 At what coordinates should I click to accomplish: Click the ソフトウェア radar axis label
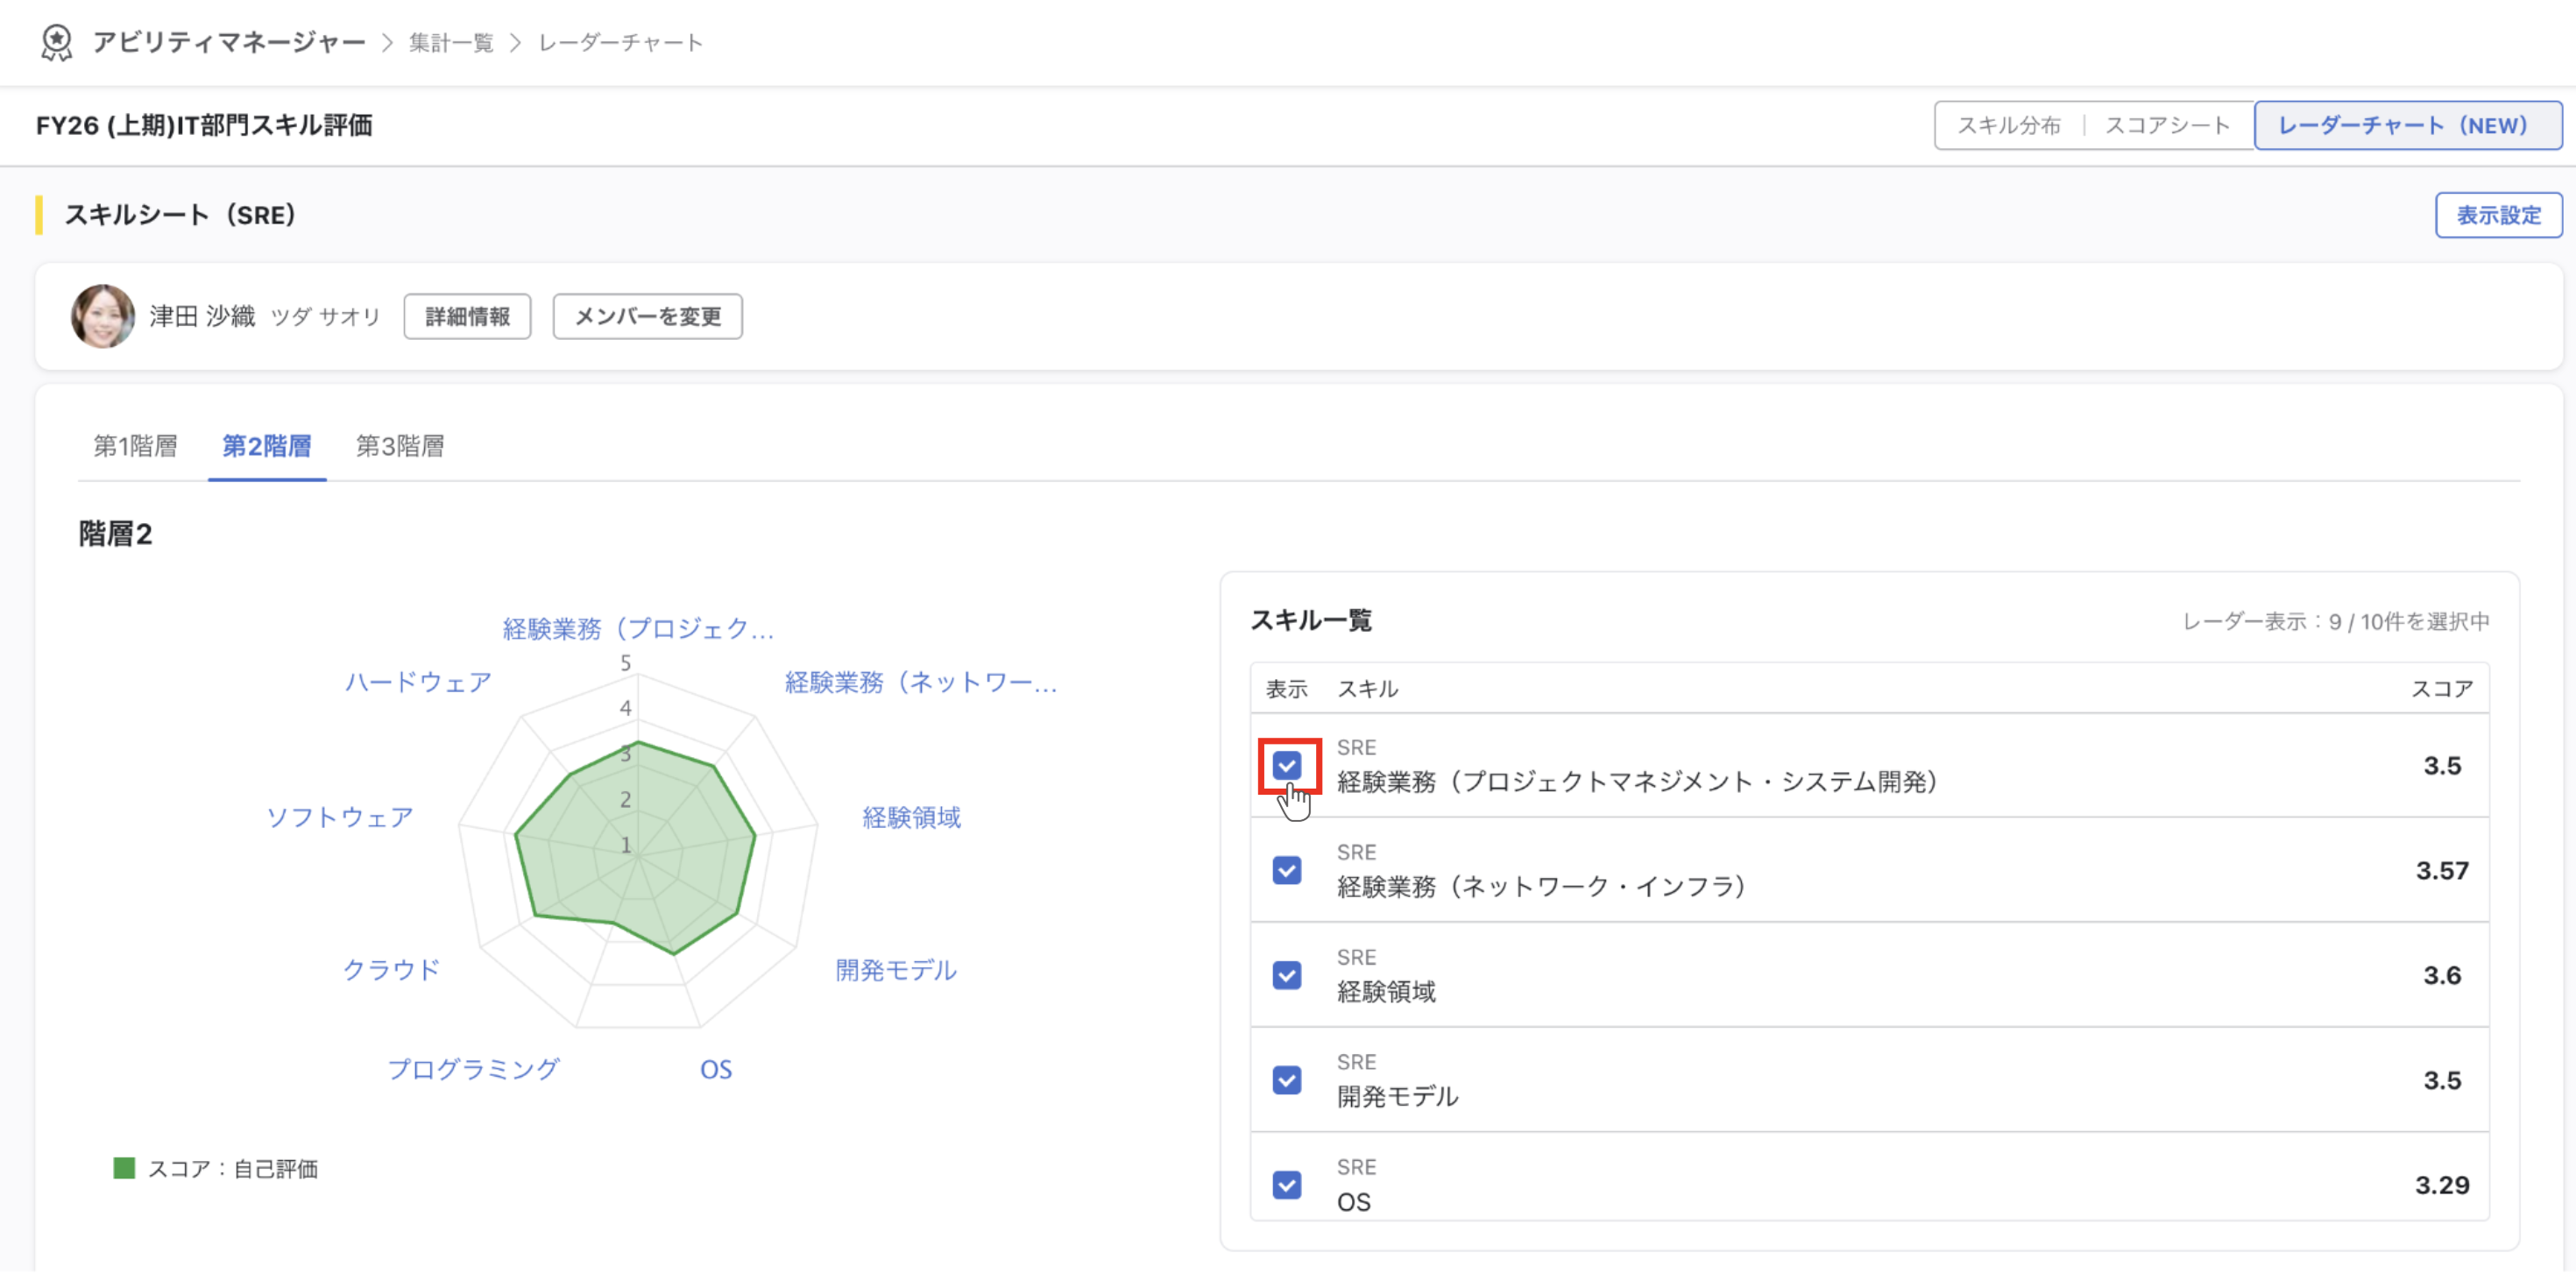click(x=339, y=818)
